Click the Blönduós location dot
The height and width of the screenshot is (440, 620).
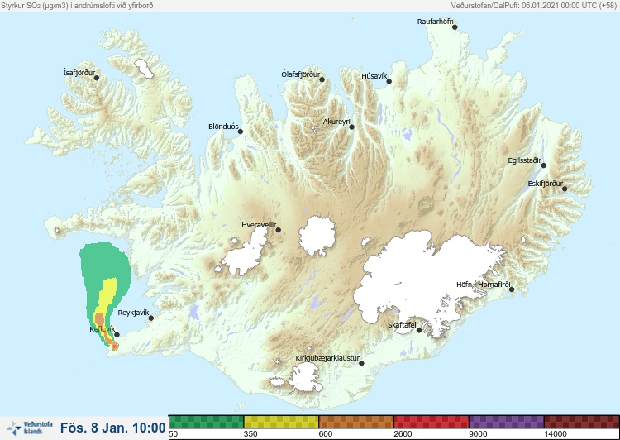pos(240,132)
